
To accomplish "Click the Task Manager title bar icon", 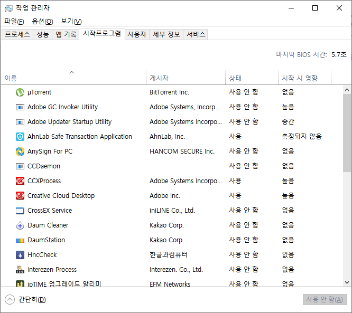I will [9, 8].
